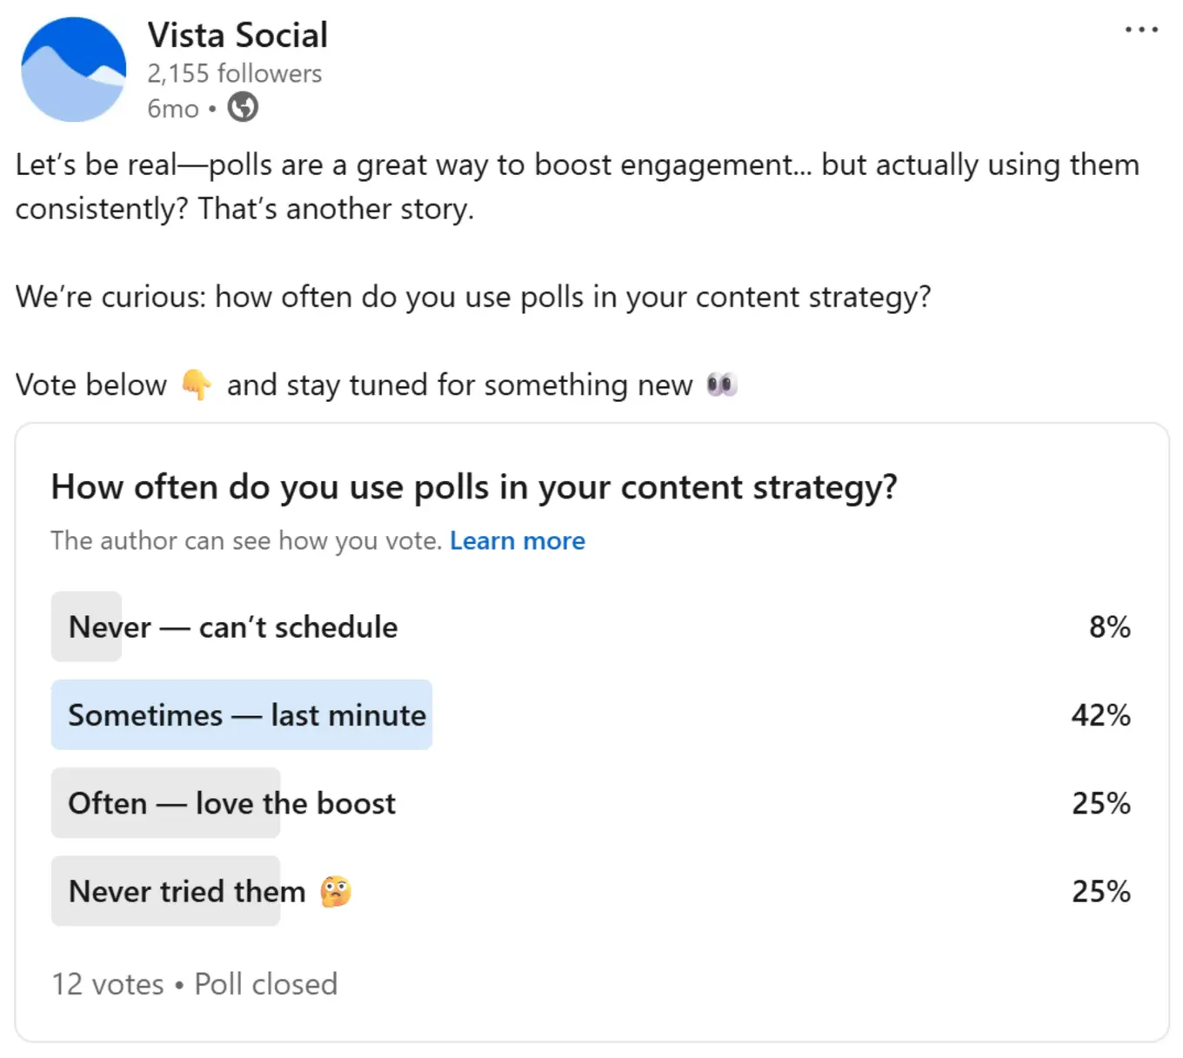1183x1058 pixels.
Task: Click the 6mo post timestamp
Action: 172,109
